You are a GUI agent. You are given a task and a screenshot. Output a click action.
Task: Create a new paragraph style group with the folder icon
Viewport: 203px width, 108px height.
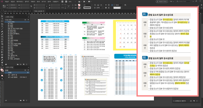18,64
